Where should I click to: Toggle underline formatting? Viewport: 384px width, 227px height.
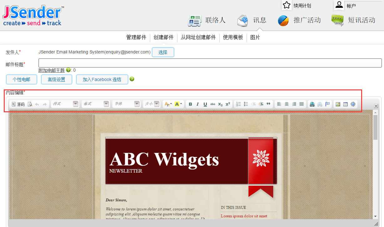pos(205,104)
